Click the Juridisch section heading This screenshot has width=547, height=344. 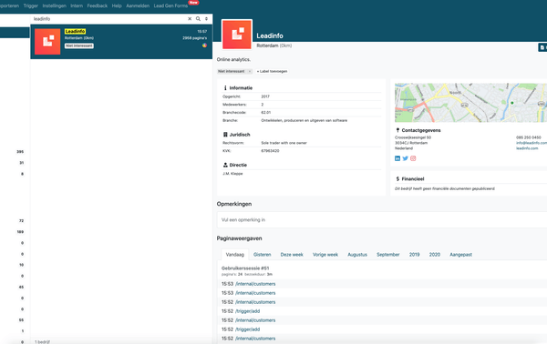click(x=240, y=135)
